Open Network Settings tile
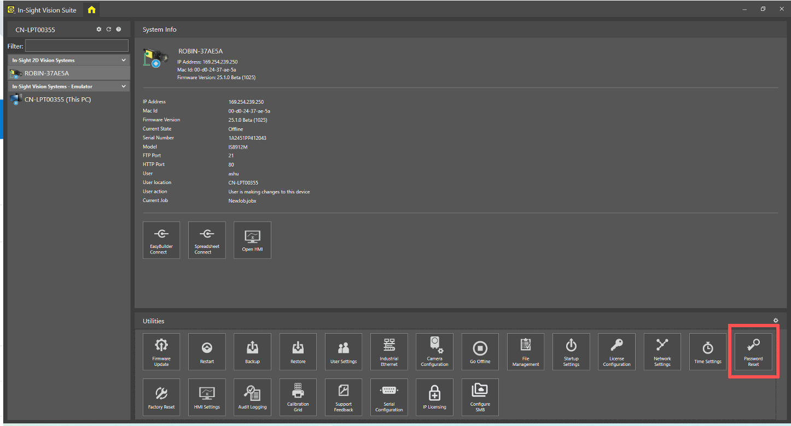 pos(662,352)
